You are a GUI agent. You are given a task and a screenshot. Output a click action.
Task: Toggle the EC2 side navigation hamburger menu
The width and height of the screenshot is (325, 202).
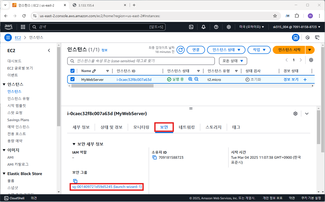pos(8,38)
